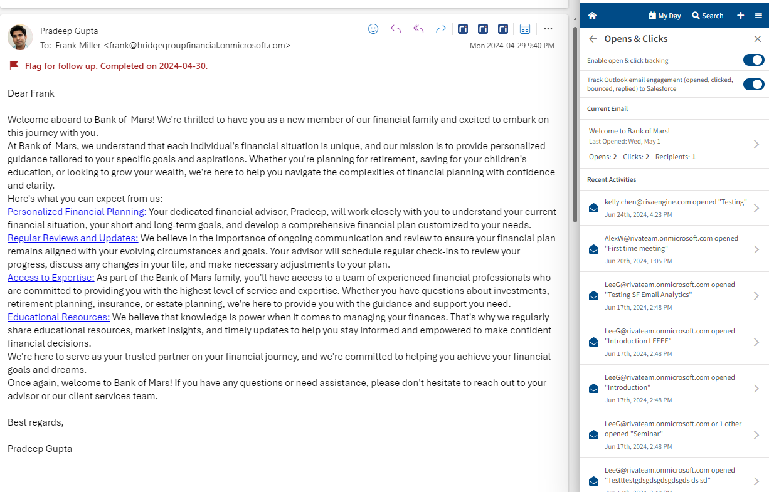Click the "Flag for follow up. Completed" notice
Screen dimensions: 769x492
(x=116, y=66)
